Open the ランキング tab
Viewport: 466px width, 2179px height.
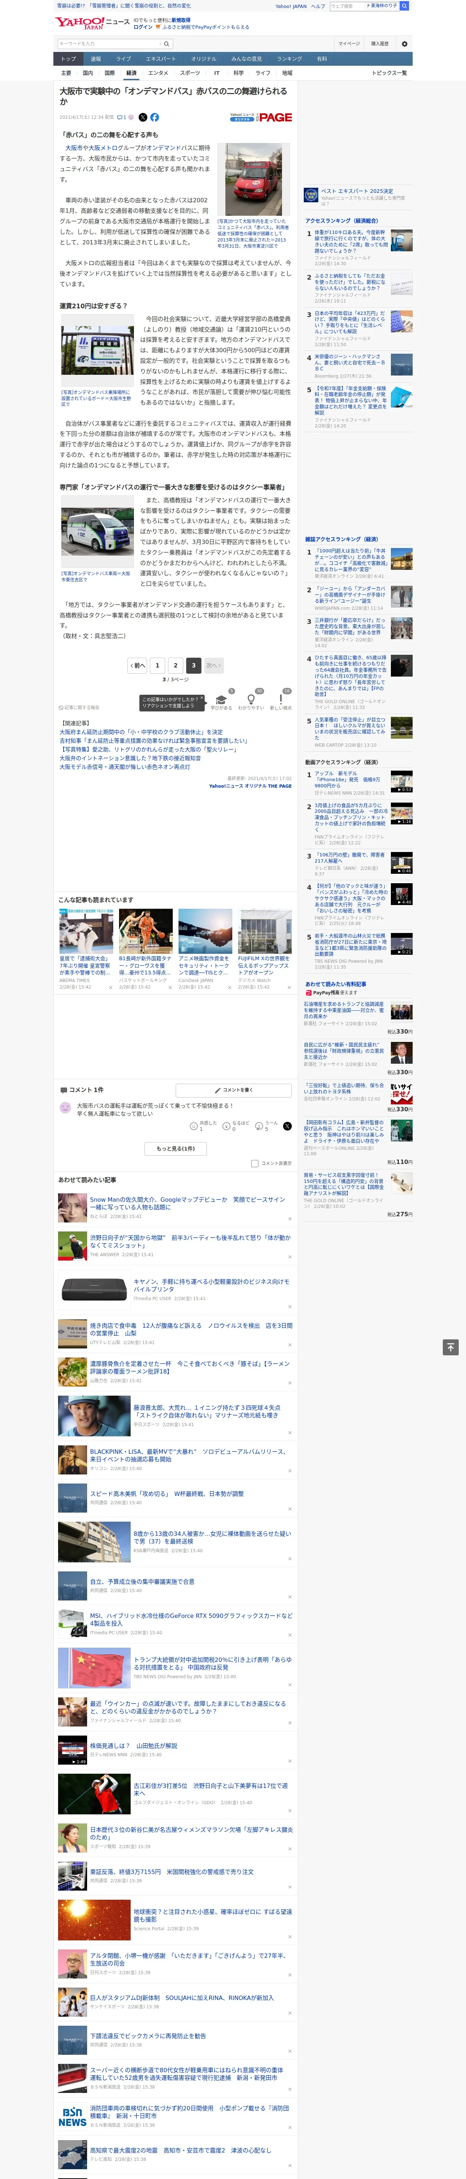(x=289, y=59)
